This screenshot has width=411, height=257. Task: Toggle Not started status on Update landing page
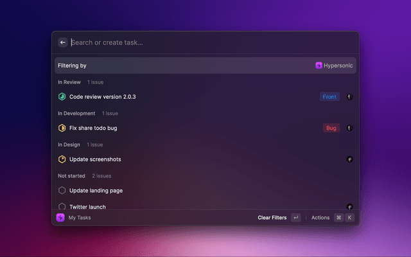pyautogui.click(x=62, y=190)
